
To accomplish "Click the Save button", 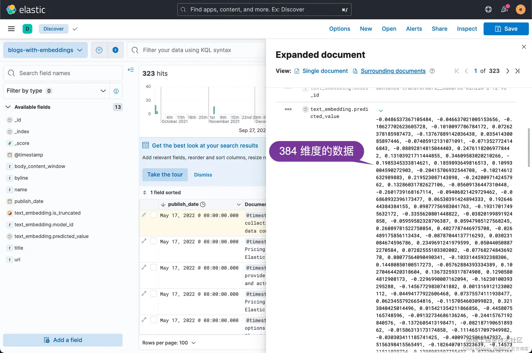I will (x=506, y=29).
